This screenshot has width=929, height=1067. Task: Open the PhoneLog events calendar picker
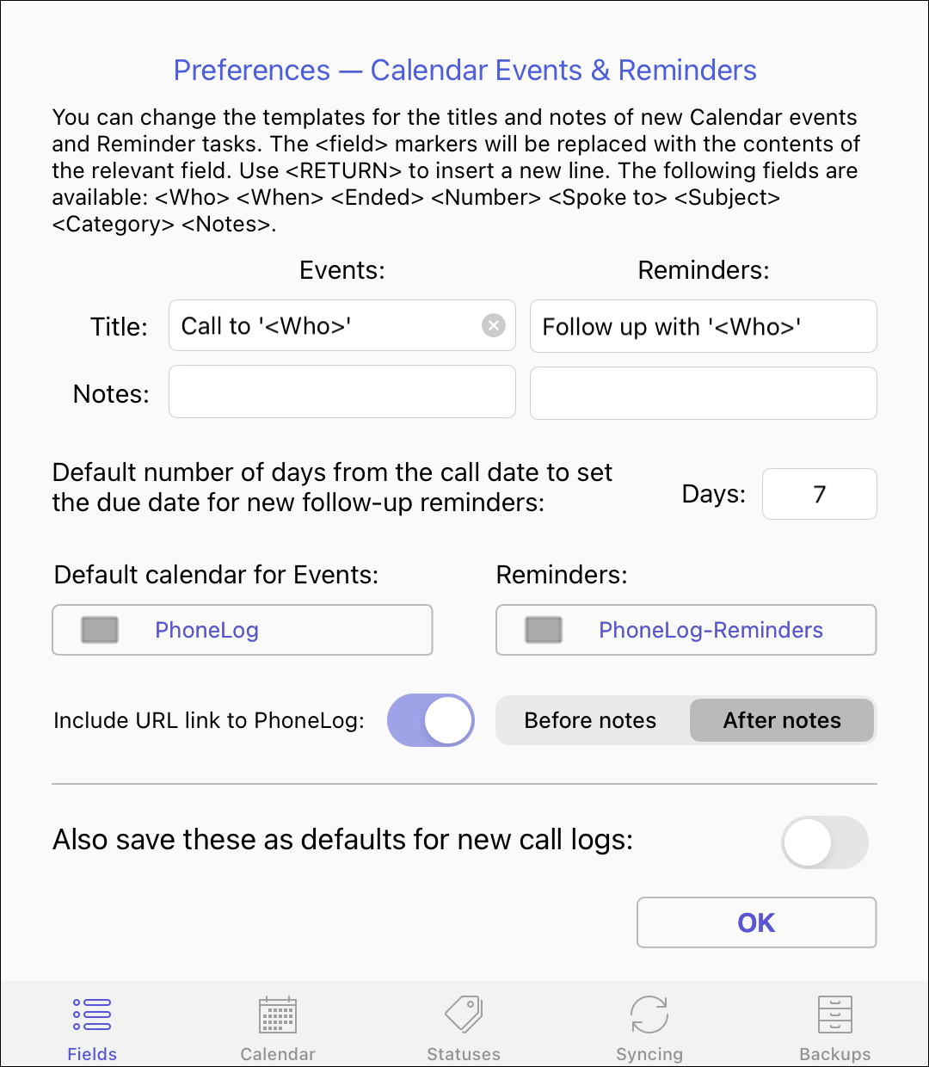pyautogui.click(x=243, y=630)
